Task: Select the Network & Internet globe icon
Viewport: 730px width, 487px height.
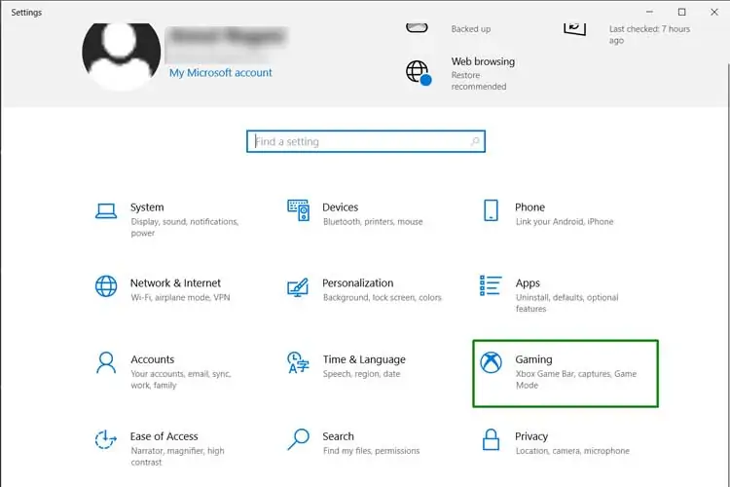Action: click(x=106, y=286)
